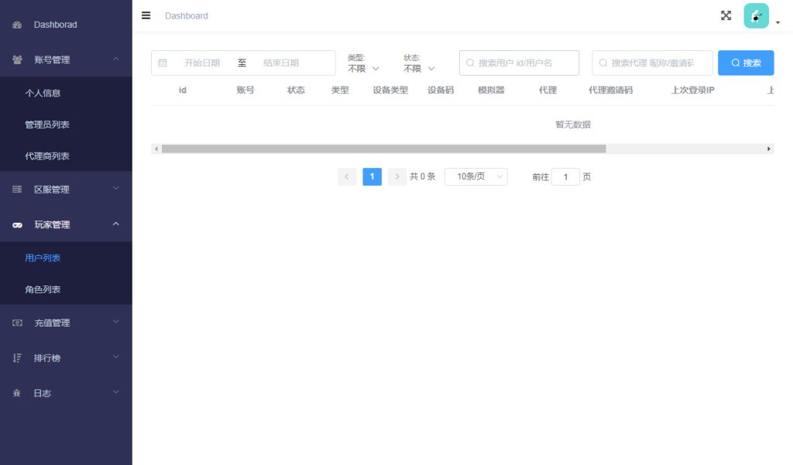Open the user avatar menu
793x465 pixels.
(757, 16)
